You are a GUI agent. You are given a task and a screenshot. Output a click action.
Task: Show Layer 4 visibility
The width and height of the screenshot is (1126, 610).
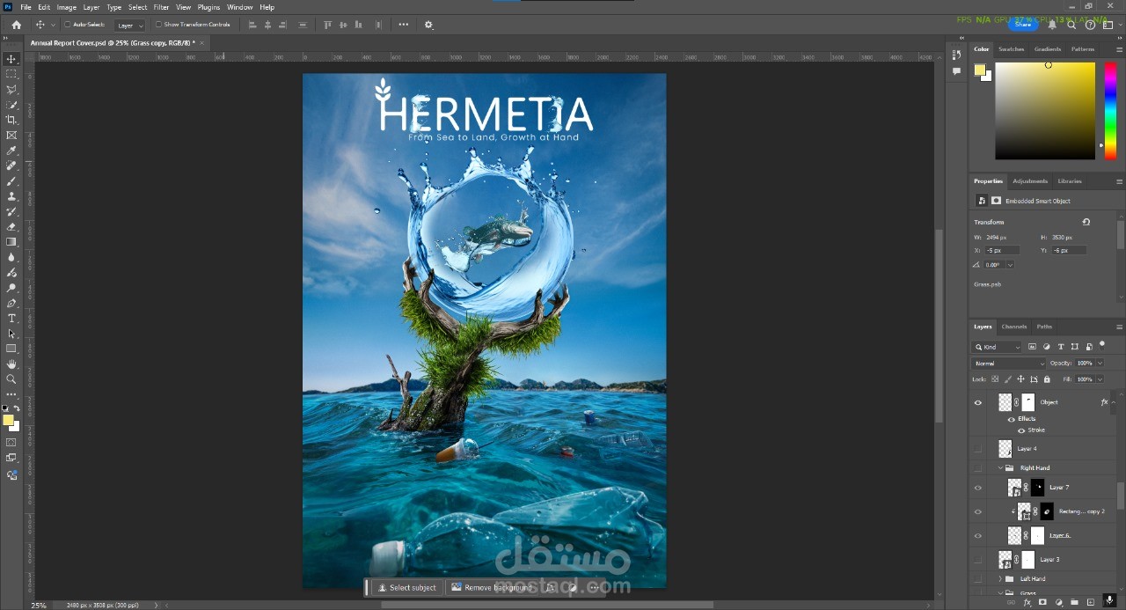click(977, 449)
